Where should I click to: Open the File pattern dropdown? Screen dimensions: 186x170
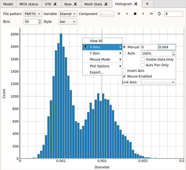click(x=33, y=14)
